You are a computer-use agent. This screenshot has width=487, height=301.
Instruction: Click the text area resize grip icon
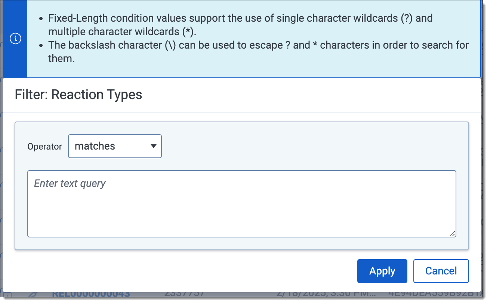coord(452,233)
